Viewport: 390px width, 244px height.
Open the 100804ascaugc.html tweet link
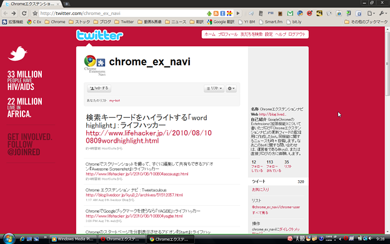click(137, 174)
